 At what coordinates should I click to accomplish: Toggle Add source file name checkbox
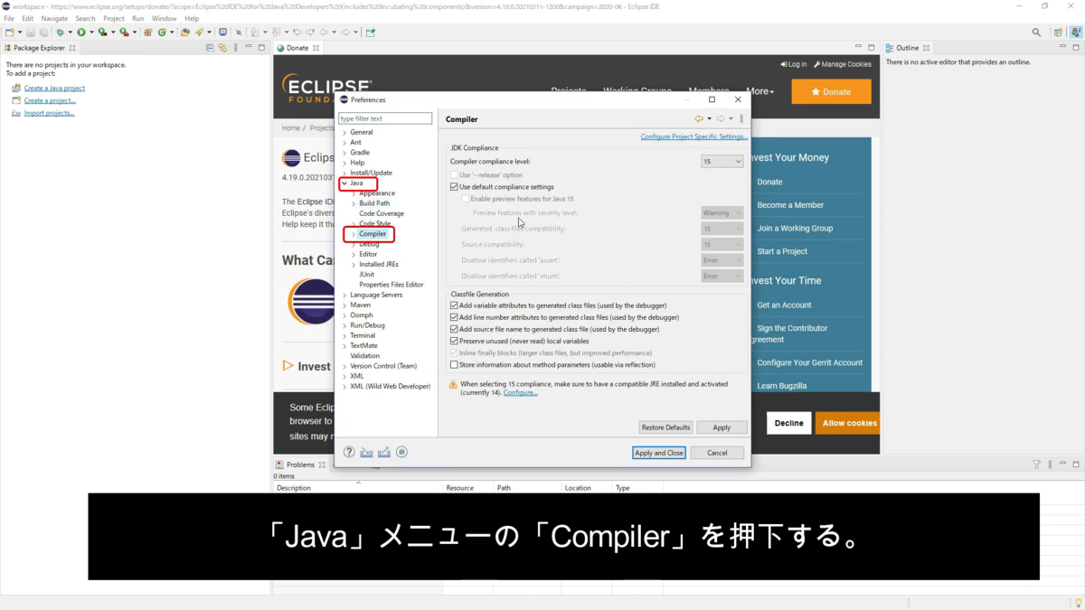(x=454, y=329)
